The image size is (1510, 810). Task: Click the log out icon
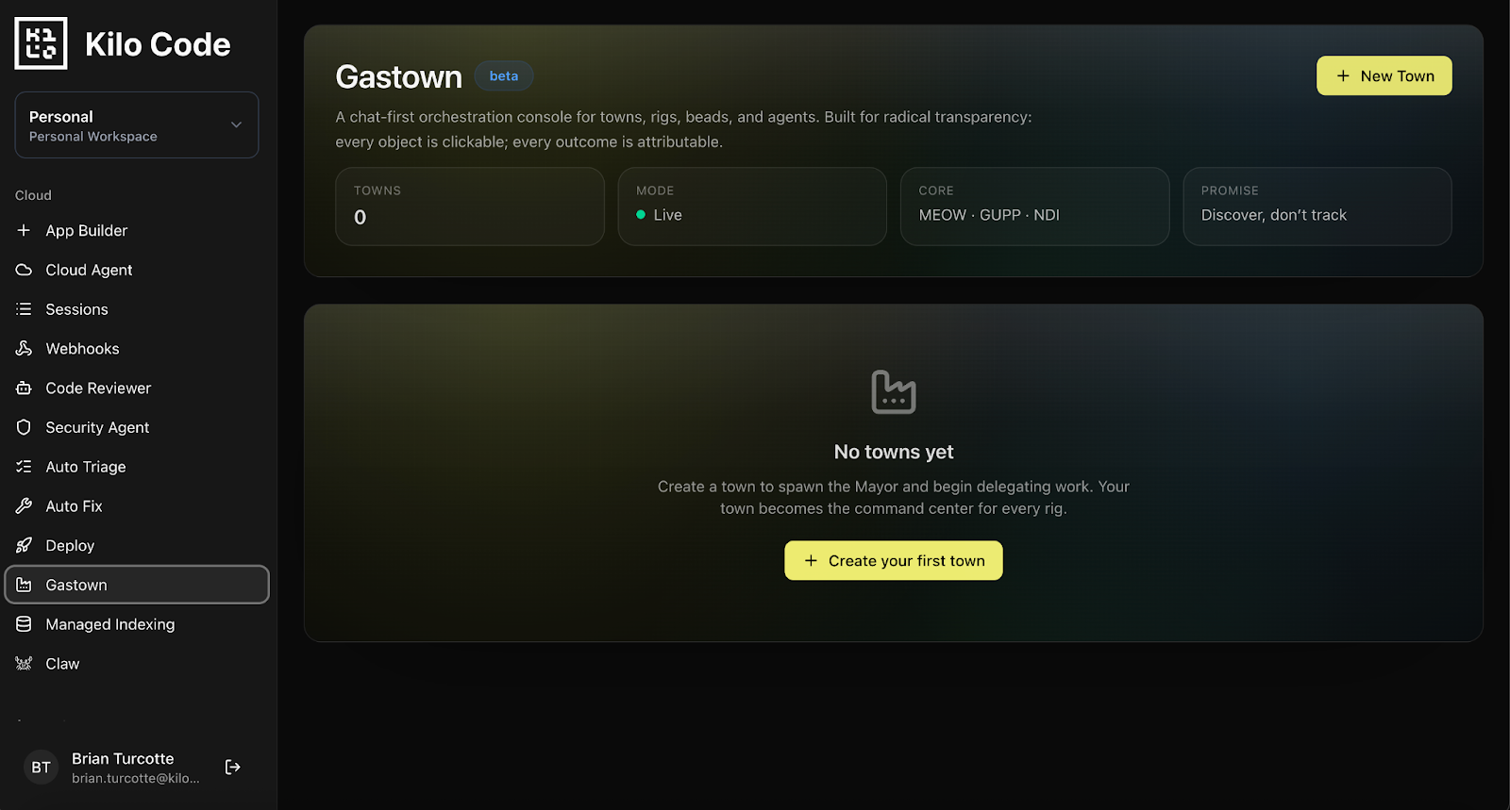233,768
